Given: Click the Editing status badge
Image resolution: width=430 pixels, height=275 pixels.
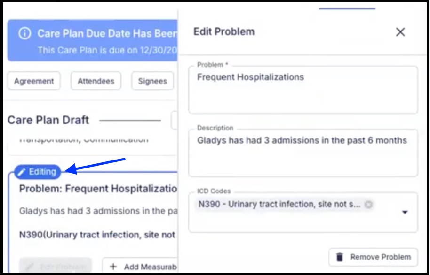Looking at the screenshot, I should point(37,172).
